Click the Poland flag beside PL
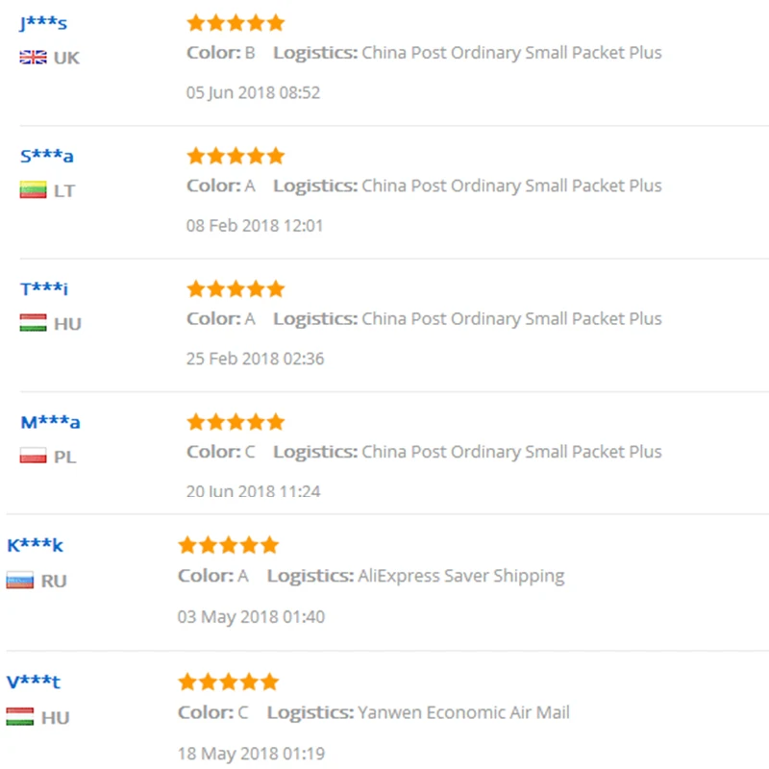This screenshot has width=769, height=769. (x=33, y=457)
